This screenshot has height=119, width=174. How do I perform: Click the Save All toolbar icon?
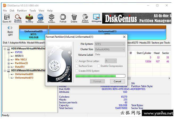(7, 18)
